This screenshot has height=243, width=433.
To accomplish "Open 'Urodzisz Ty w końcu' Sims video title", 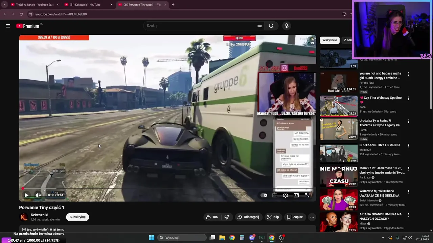I will [x=380, y=123].
